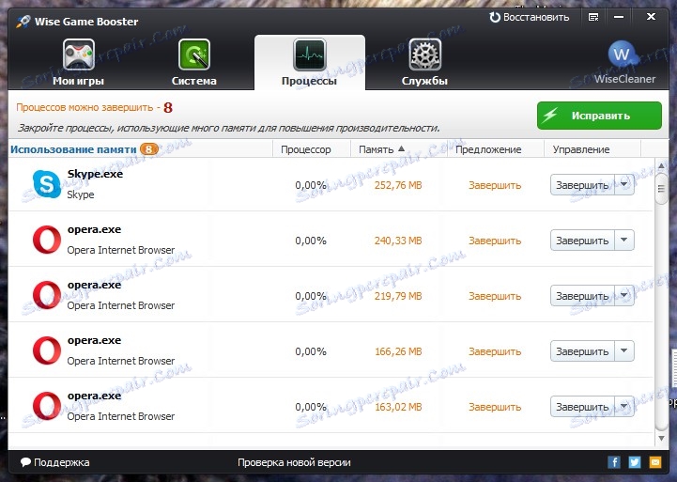Screen dimensions: 677x482
Task: Select the Процессы tab
Action: (309, 63)
